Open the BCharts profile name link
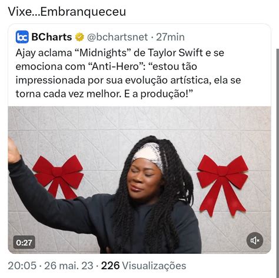The width and height of the screenshot is (279, 278). [52, 37]
